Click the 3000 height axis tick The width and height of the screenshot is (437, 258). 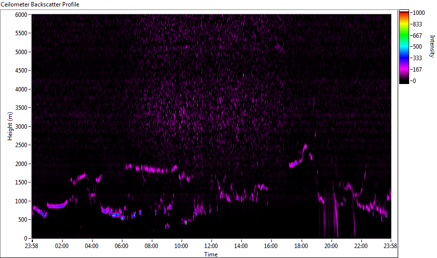click(21, 127)
